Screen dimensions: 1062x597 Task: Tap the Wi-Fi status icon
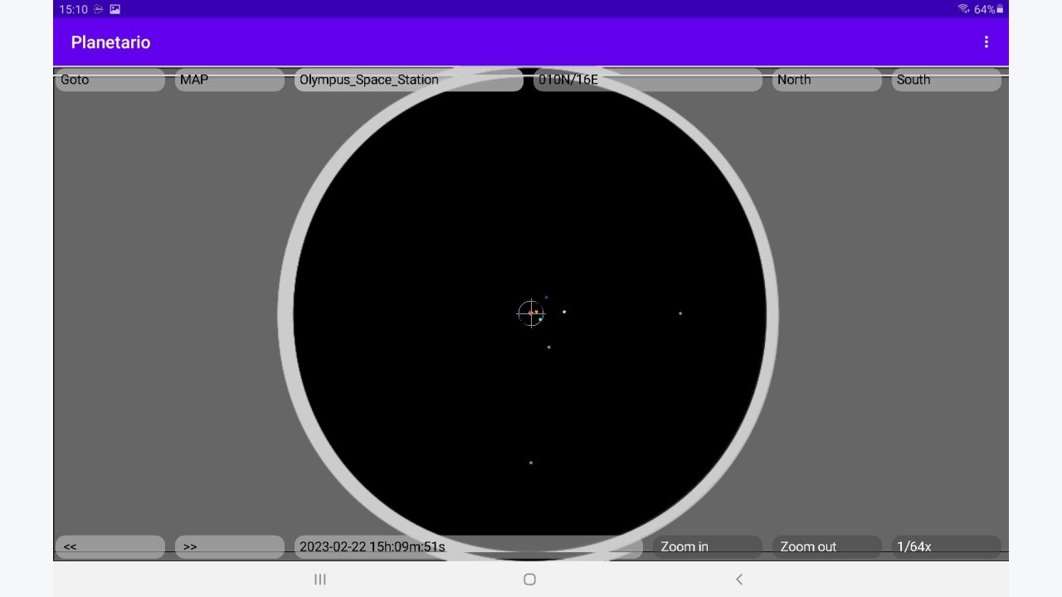(963, 9)
